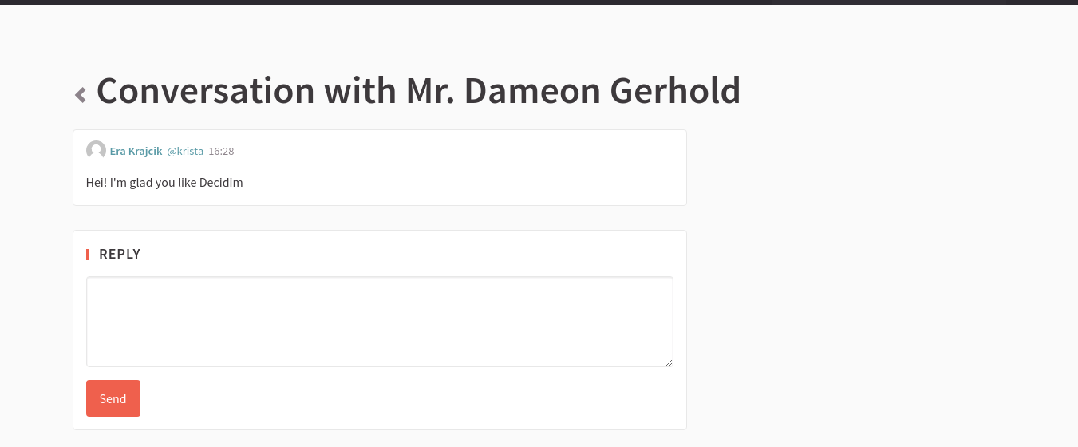The width and height of the screenshot is (1078, 447).
Task: Click the word 'Decidim' in the message
Action: (221, 183)
